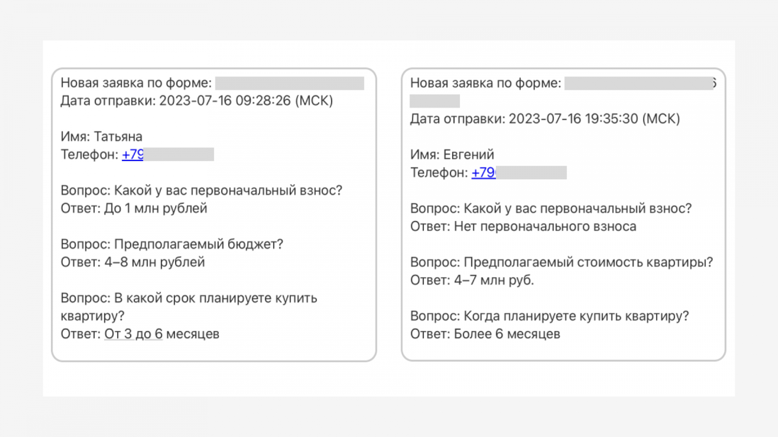Click the name Татьяна
The width and height of the screenshot is (778, 437).
(118, 136)
